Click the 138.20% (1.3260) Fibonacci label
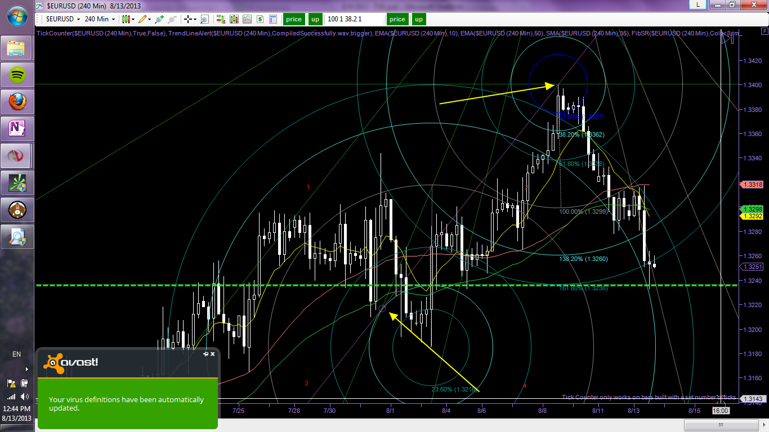Image resolution: width=769 pixels, height=432 pixels. coord(583,259)
